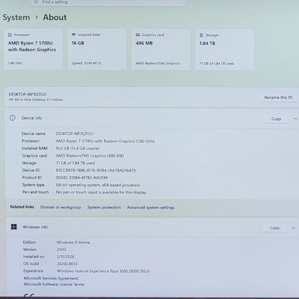Open Domain or workgroup link

tap(60, 207)
